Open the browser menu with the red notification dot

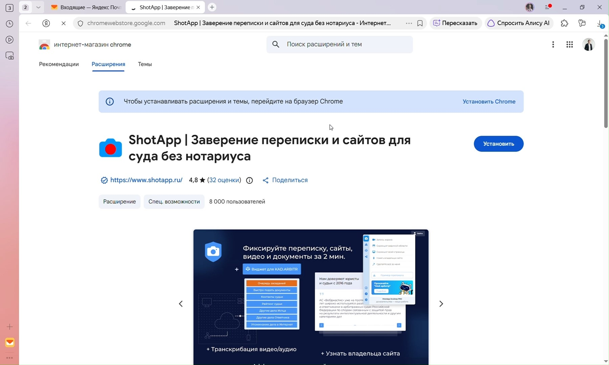[548, 7]
